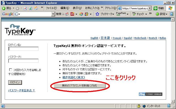
Task: Open the 編集(E) menu
Action: point(65,8)
